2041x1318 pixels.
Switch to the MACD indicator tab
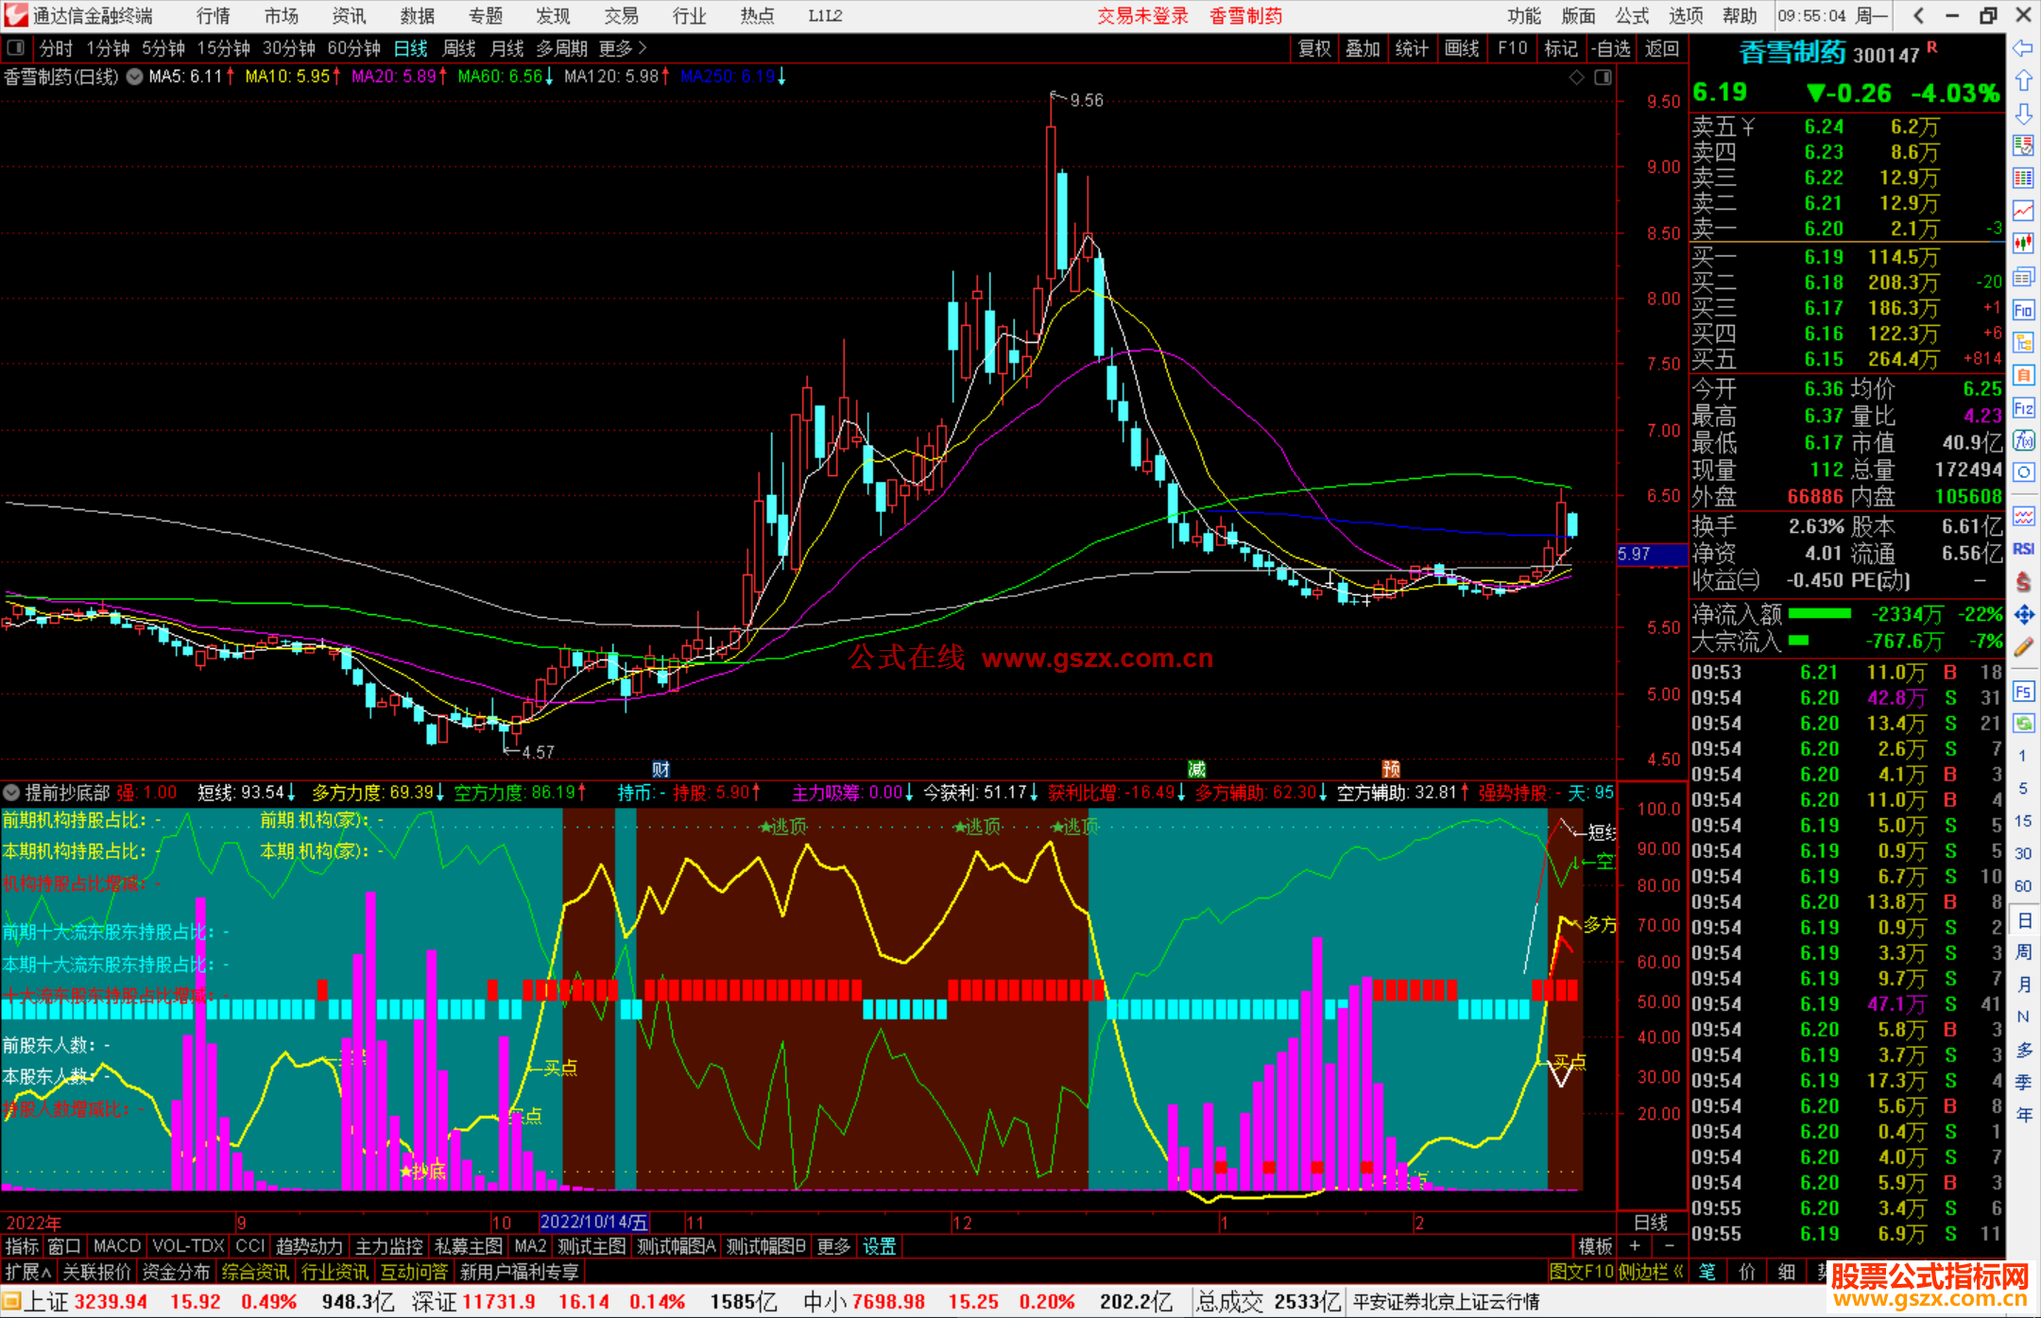click(x=117, y=1246)
